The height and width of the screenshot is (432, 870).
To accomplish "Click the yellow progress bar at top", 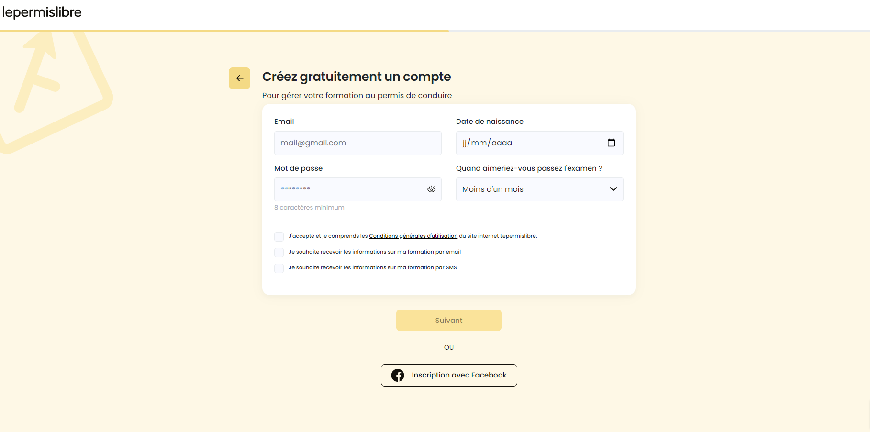I will [x=224, y=31].
